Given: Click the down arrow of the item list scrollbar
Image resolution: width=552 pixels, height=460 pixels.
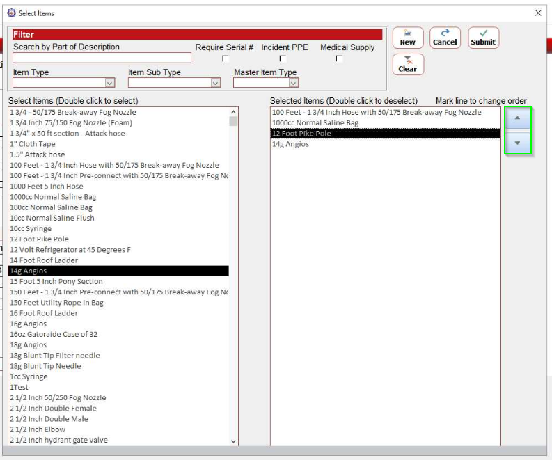Looking at the screenshot, I should [x=233, y=441].
